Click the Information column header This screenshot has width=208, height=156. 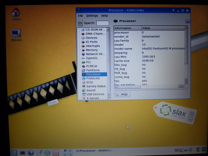pyautogui.click(x=127, y=28)
